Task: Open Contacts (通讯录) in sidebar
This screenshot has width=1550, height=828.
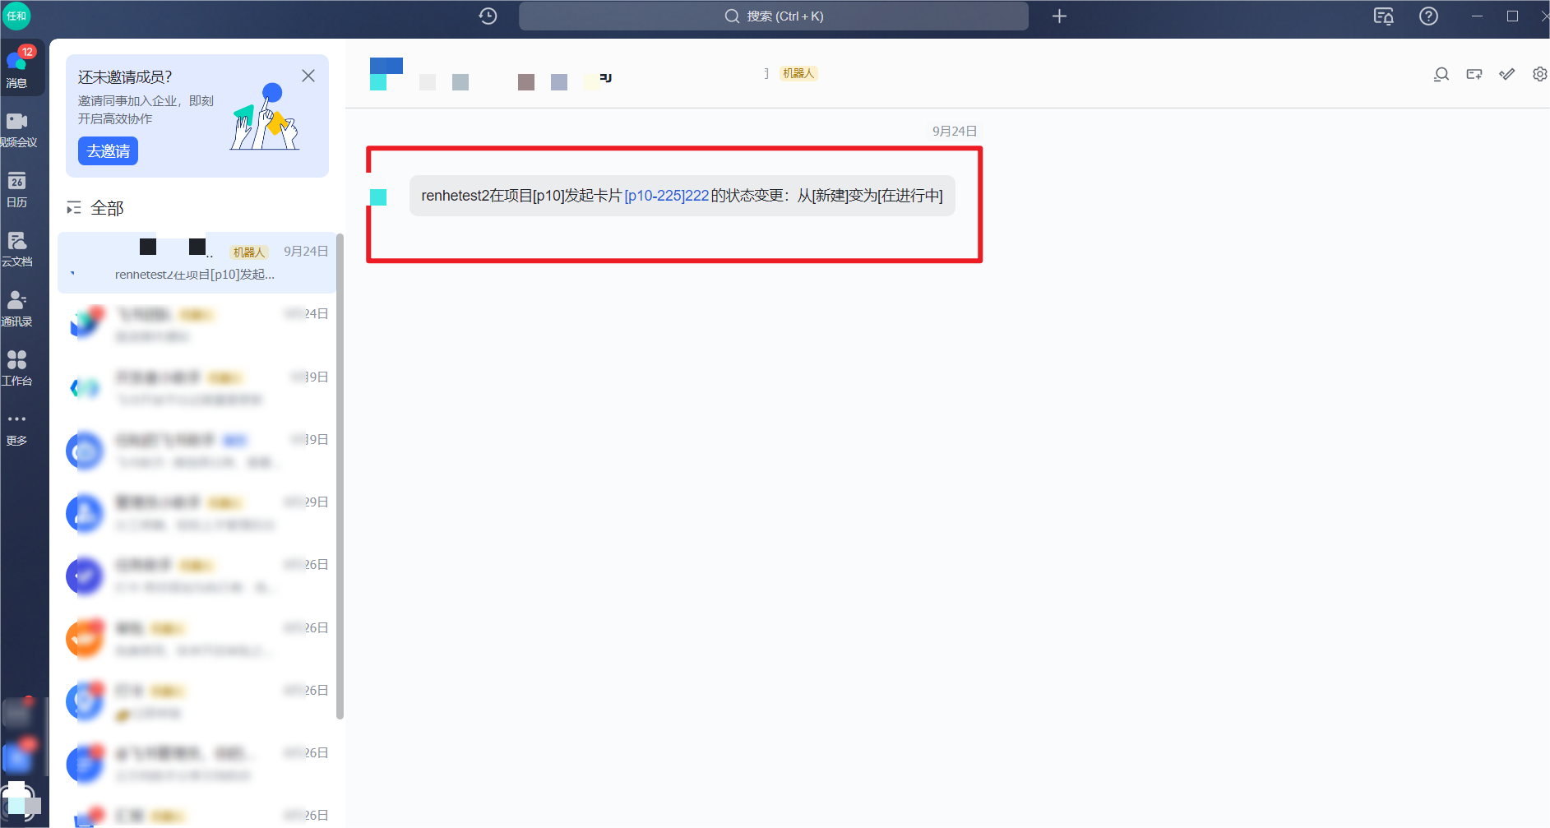Action: coord(17,308)
